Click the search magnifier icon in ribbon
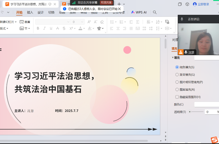The width and height of the screenshot is (219, 144). [155, 12]
